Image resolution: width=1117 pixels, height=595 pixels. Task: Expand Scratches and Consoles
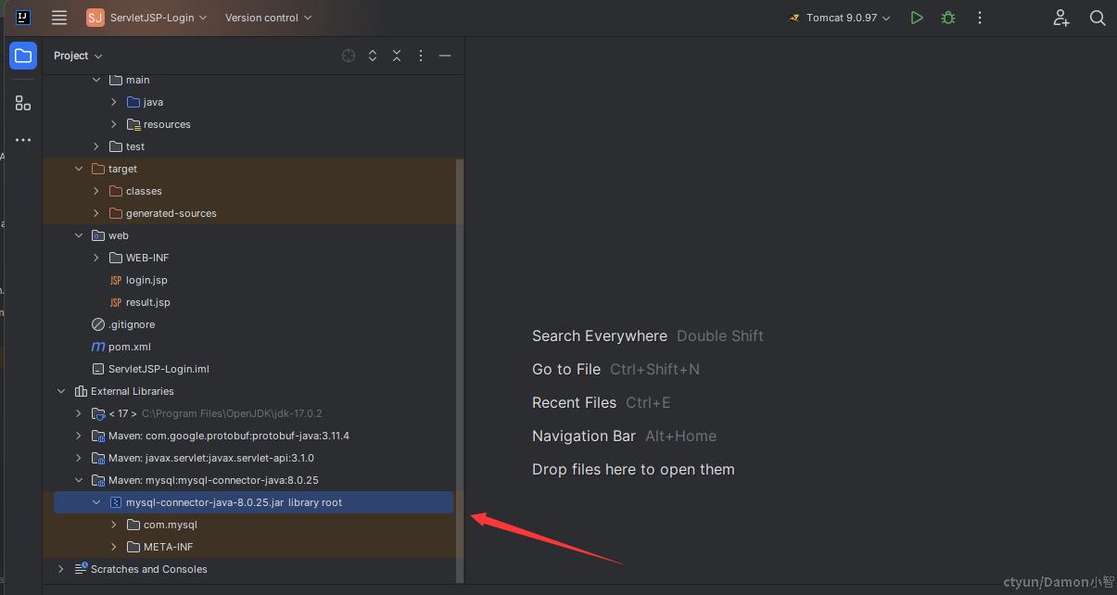tap(61, 569)
